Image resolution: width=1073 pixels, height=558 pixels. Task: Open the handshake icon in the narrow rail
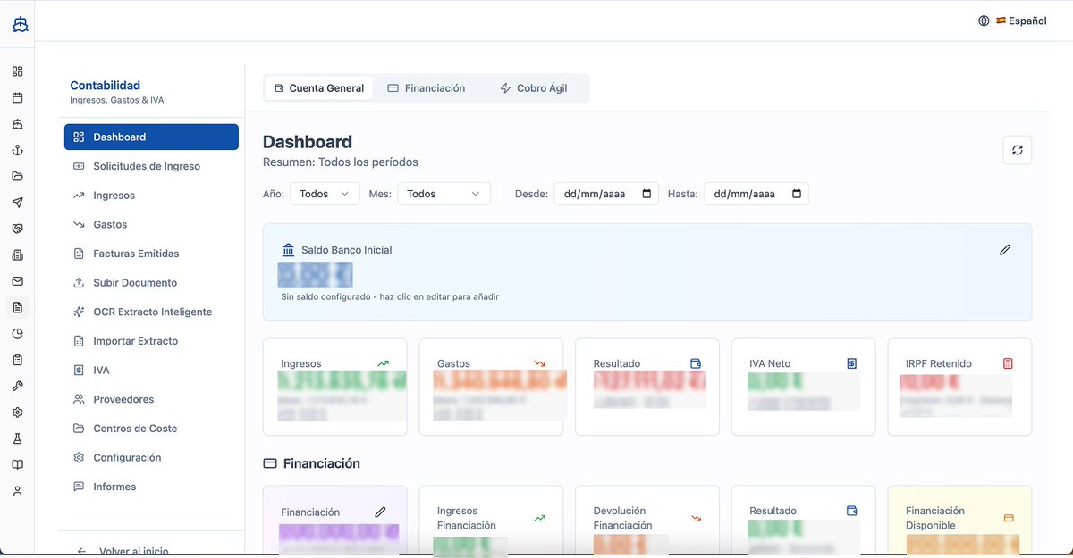pyautogui.click(x=18, y=229)
